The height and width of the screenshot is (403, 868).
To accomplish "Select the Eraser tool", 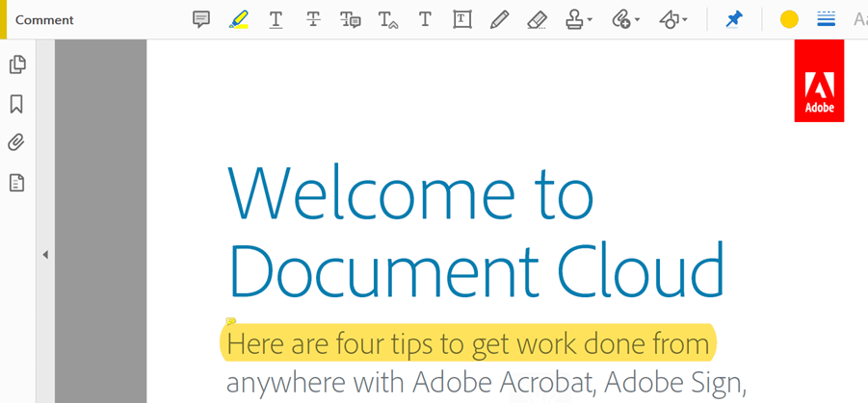I will (537, 20).
